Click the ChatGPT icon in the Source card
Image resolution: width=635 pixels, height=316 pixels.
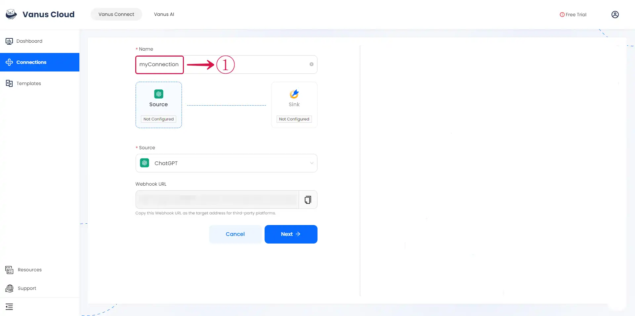pos(158,94)
